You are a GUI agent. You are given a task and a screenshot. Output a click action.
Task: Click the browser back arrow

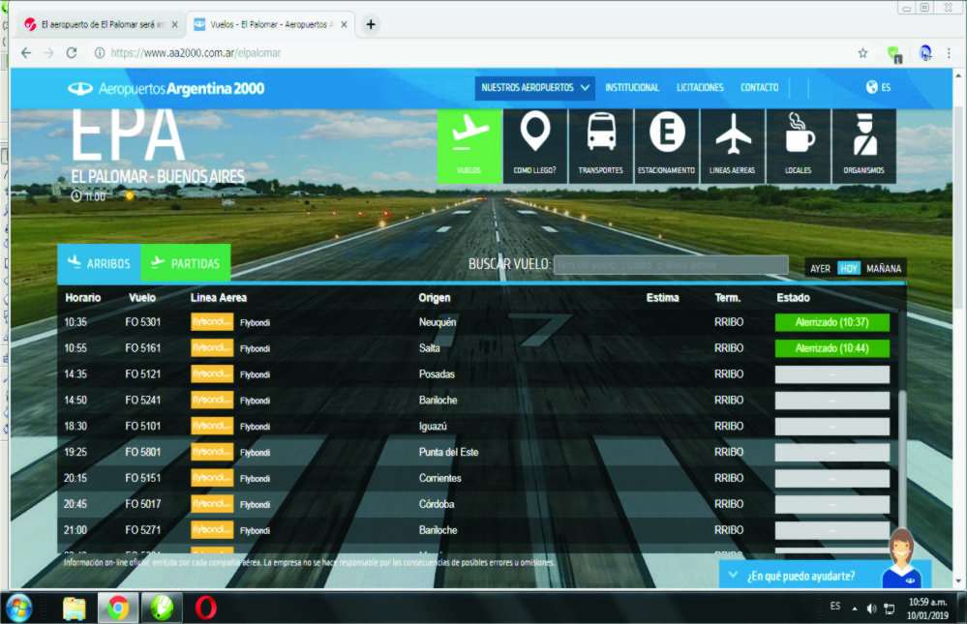click(26, 53)
